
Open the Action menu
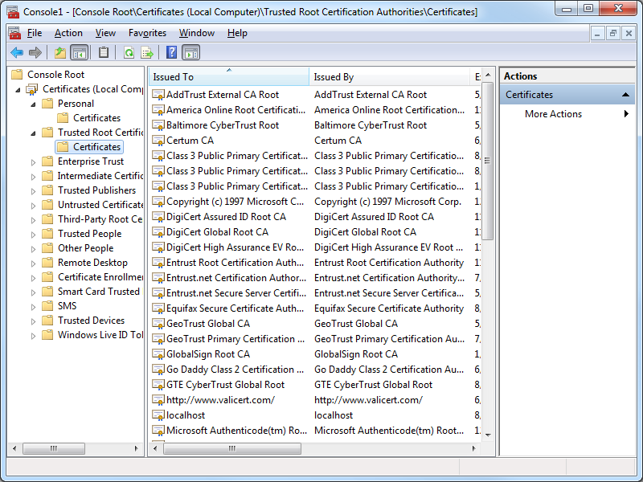(68, 33)
